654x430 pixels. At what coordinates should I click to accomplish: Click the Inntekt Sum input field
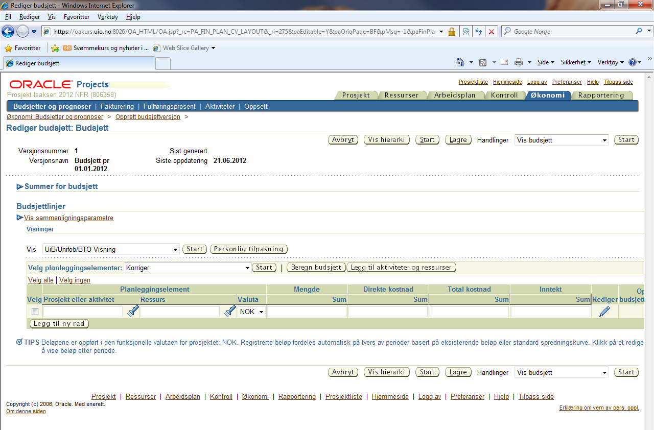[550, 312]
